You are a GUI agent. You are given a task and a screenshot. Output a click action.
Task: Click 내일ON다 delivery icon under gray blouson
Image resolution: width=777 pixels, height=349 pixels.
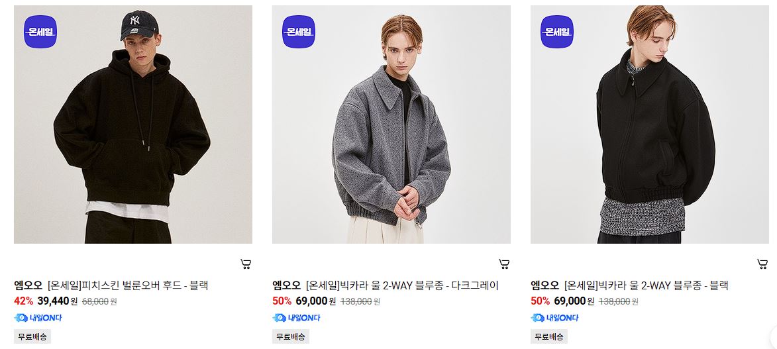pyautogui.click(x=296, y=318)
